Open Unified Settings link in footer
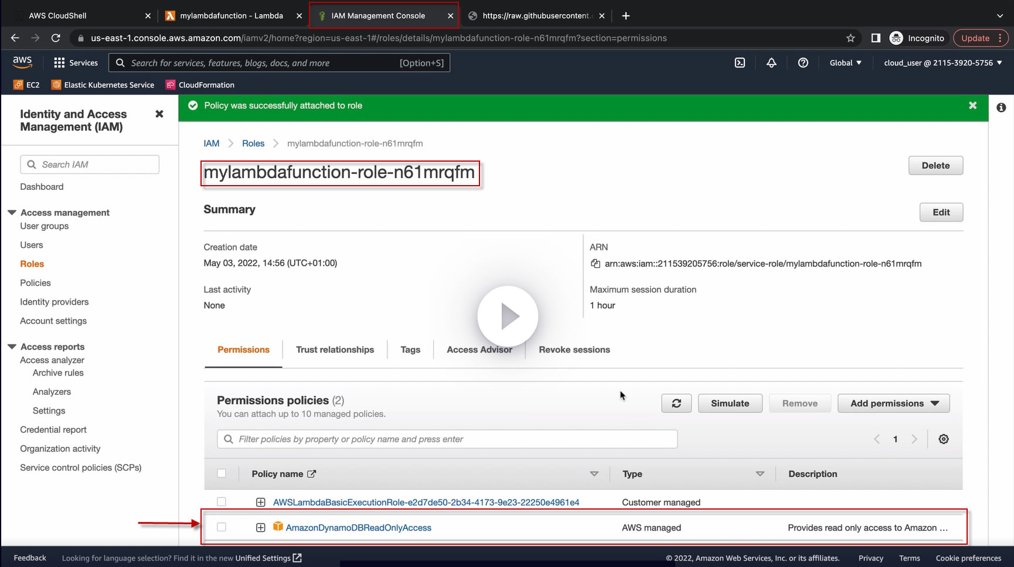The width and height of the screenshot is (1014, 567). tap(268, 558)
